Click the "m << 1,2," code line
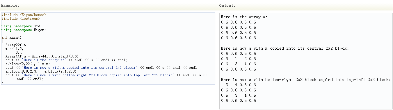393x110 pixels. pos(14,49)
